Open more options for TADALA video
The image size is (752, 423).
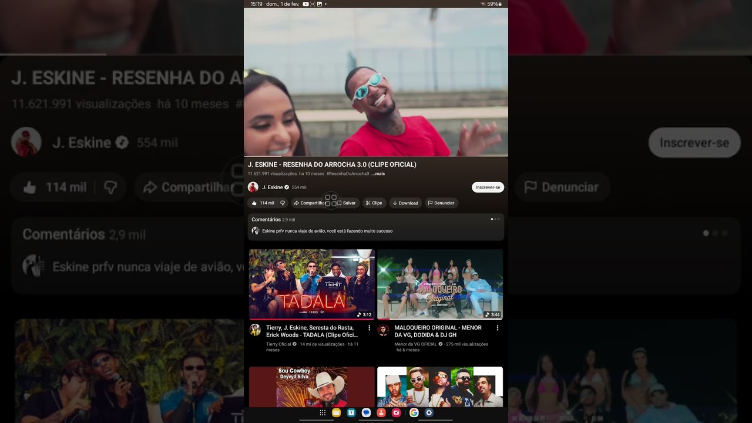tap(369, 328)
